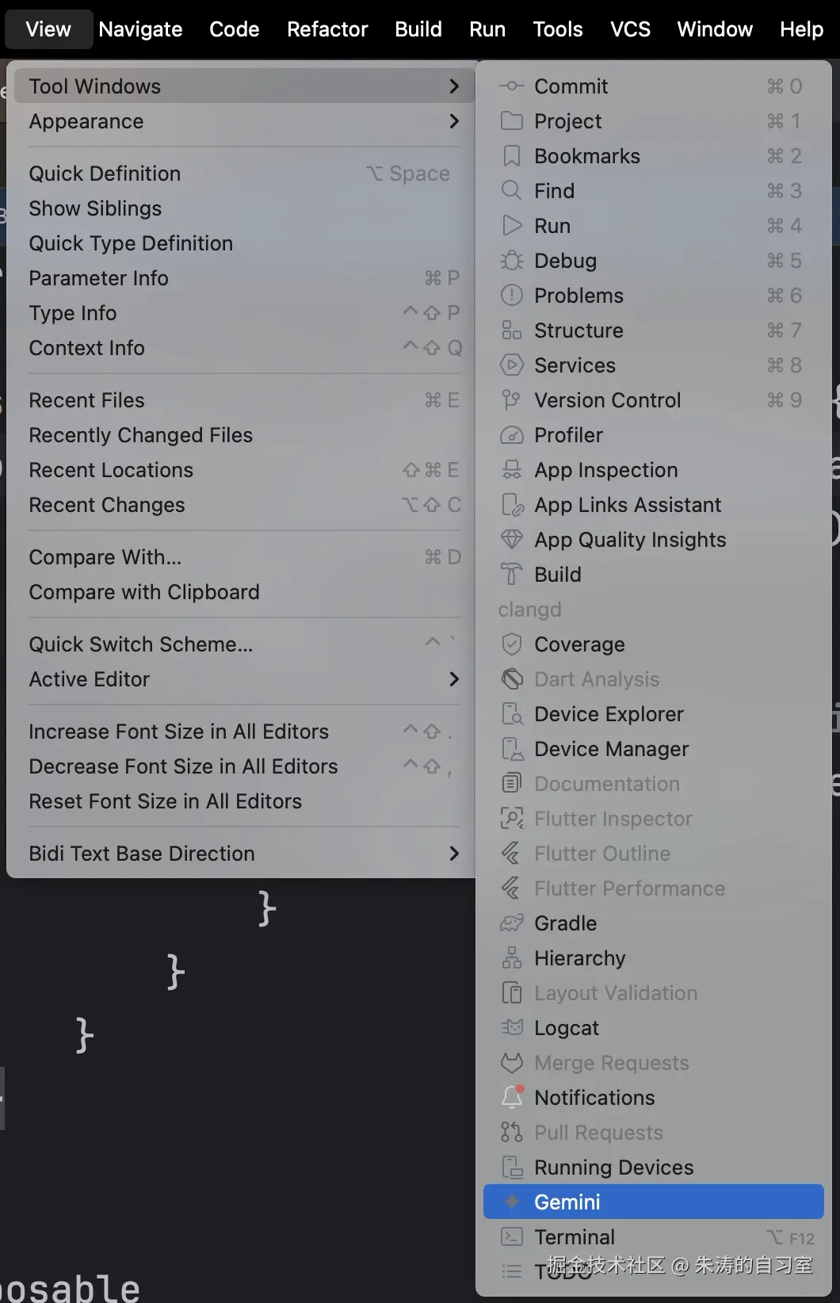The image size is (840, 1303).
Task: Open the Debug bug icon
Action: (x=512, y=261)
